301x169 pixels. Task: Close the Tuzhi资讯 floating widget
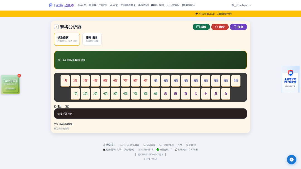pyautogui.click(x=19, y=76)
